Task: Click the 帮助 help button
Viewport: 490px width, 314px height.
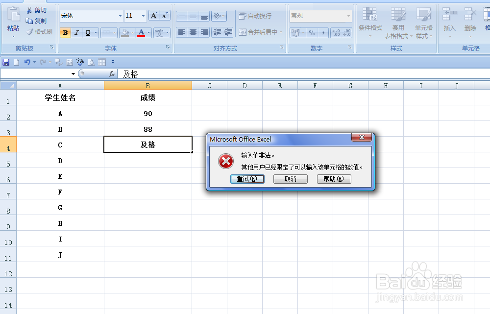Action: (334, 179)
